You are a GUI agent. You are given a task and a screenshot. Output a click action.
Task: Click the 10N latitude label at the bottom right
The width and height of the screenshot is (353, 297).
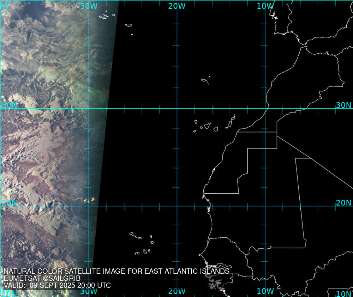pyautogui.click(x=343, y=293)
